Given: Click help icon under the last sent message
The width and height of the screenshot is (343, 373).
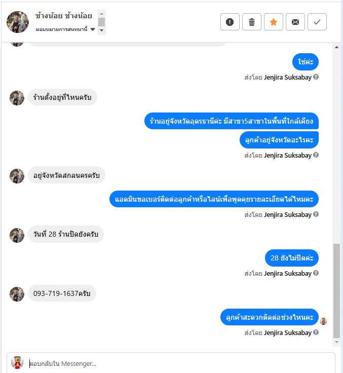Looking at the screenshot, I should [316, 332].
